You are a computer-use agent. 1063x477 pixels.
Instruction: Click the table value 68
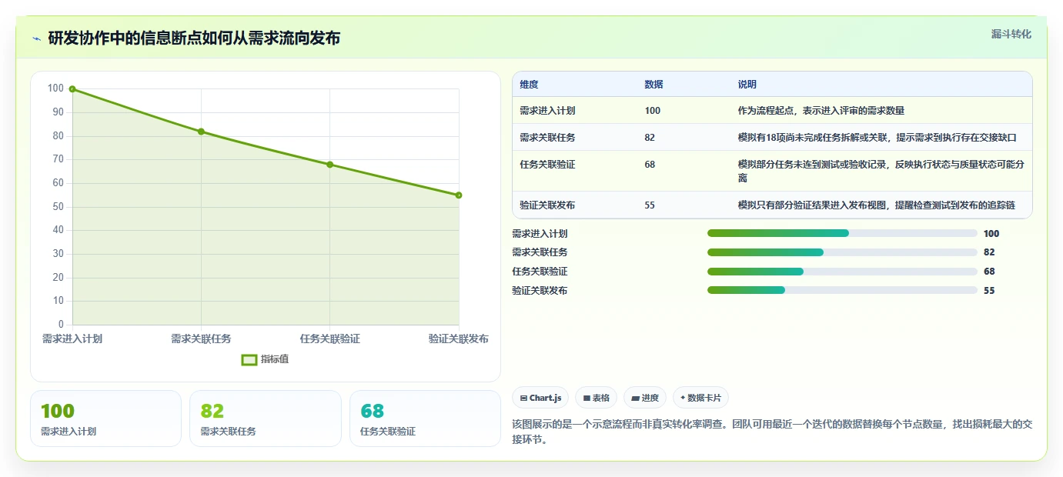(650, 165)
